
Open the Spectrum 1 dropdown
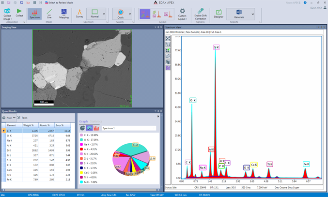click(128, 128)
